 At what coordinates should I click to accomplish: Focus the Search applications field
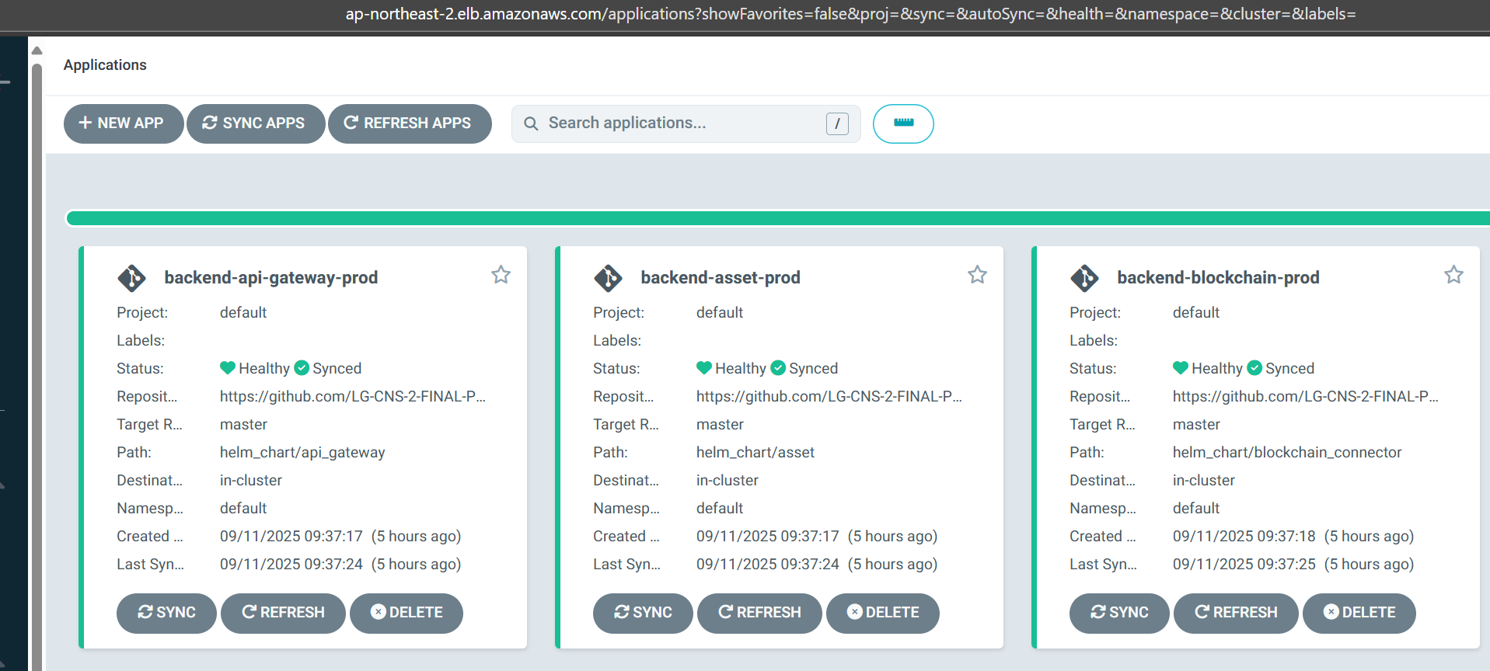coord(676,123)
